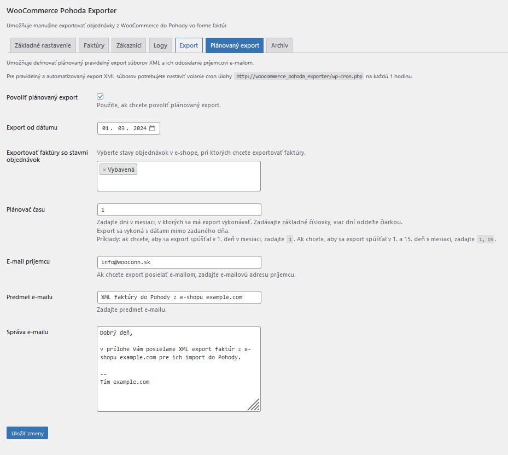Disable the Povoliť plánovaný export checkbox
The height and width of the screenshot is (455, 508).
100,97
